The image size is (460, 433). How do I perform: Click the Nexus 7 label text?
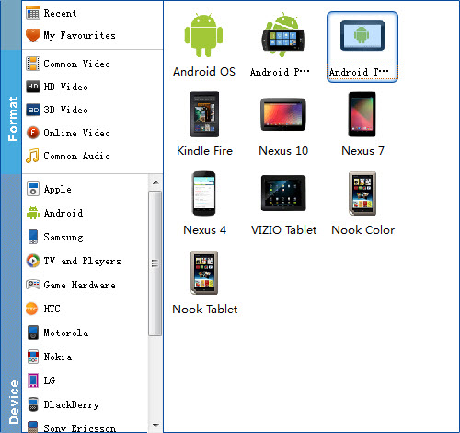point(362,151)
